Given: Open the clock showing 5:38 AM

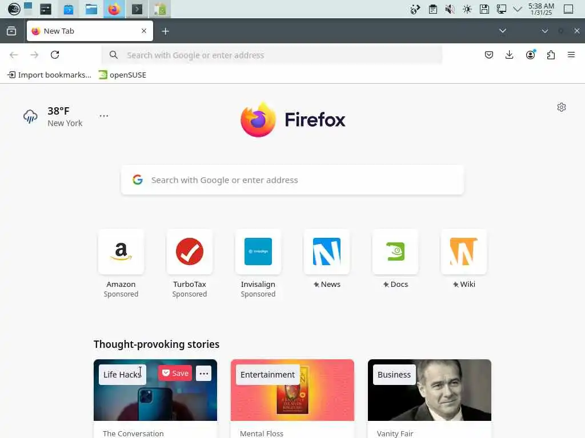Looking at the screenshot, I should click(541, 9).
